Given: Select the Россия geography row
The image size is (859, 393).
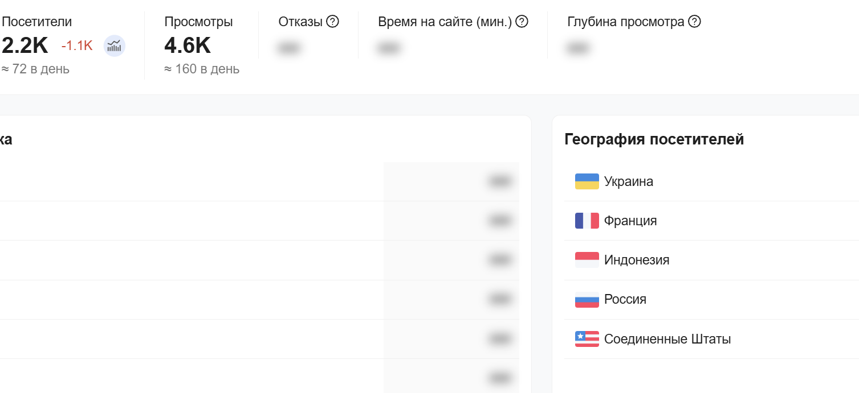Looking at the screenshot, I should pyautogui.click(x=626, y=299).
